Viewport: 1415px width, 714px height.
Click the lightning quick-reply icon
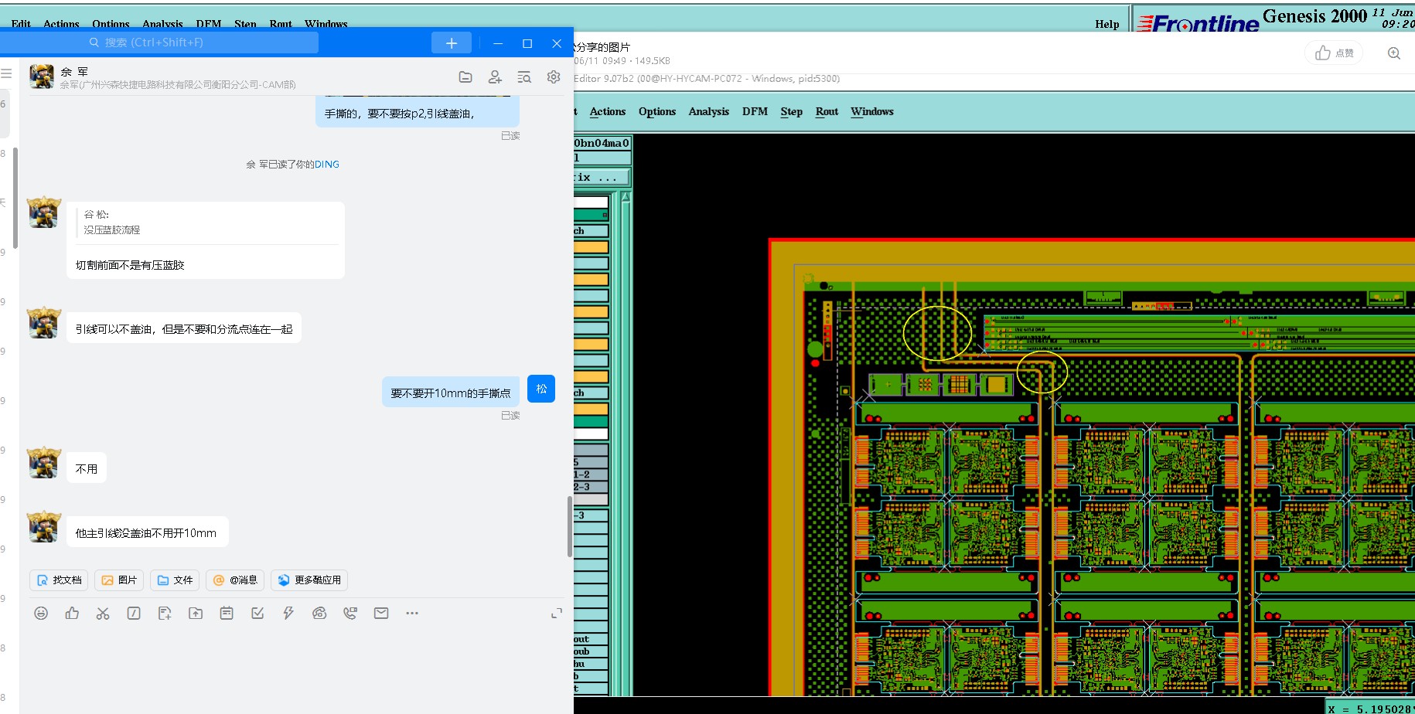coord(288,613)
